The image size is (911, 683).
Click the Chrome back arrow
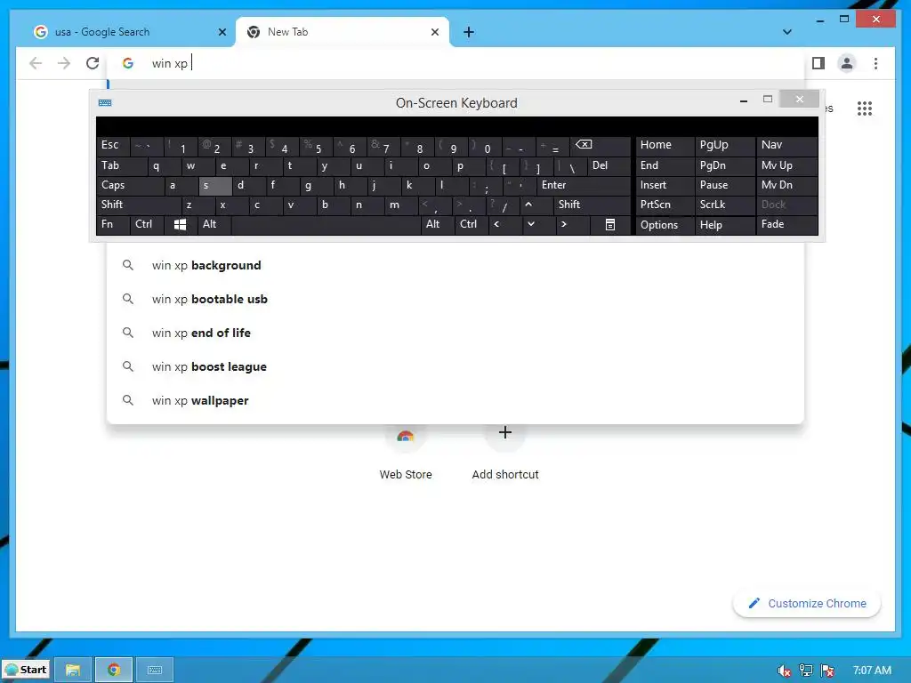(36, 63)
